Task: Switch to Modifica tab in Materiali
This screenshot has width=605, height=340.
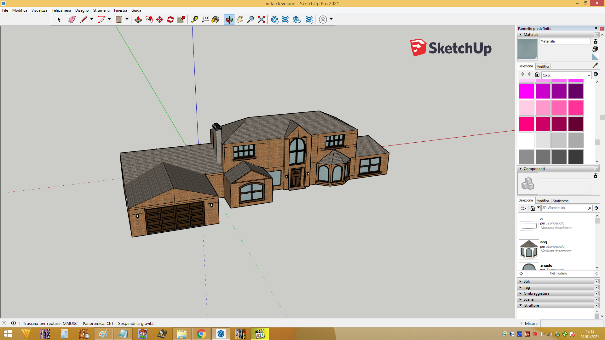Action: coord(543,67)
